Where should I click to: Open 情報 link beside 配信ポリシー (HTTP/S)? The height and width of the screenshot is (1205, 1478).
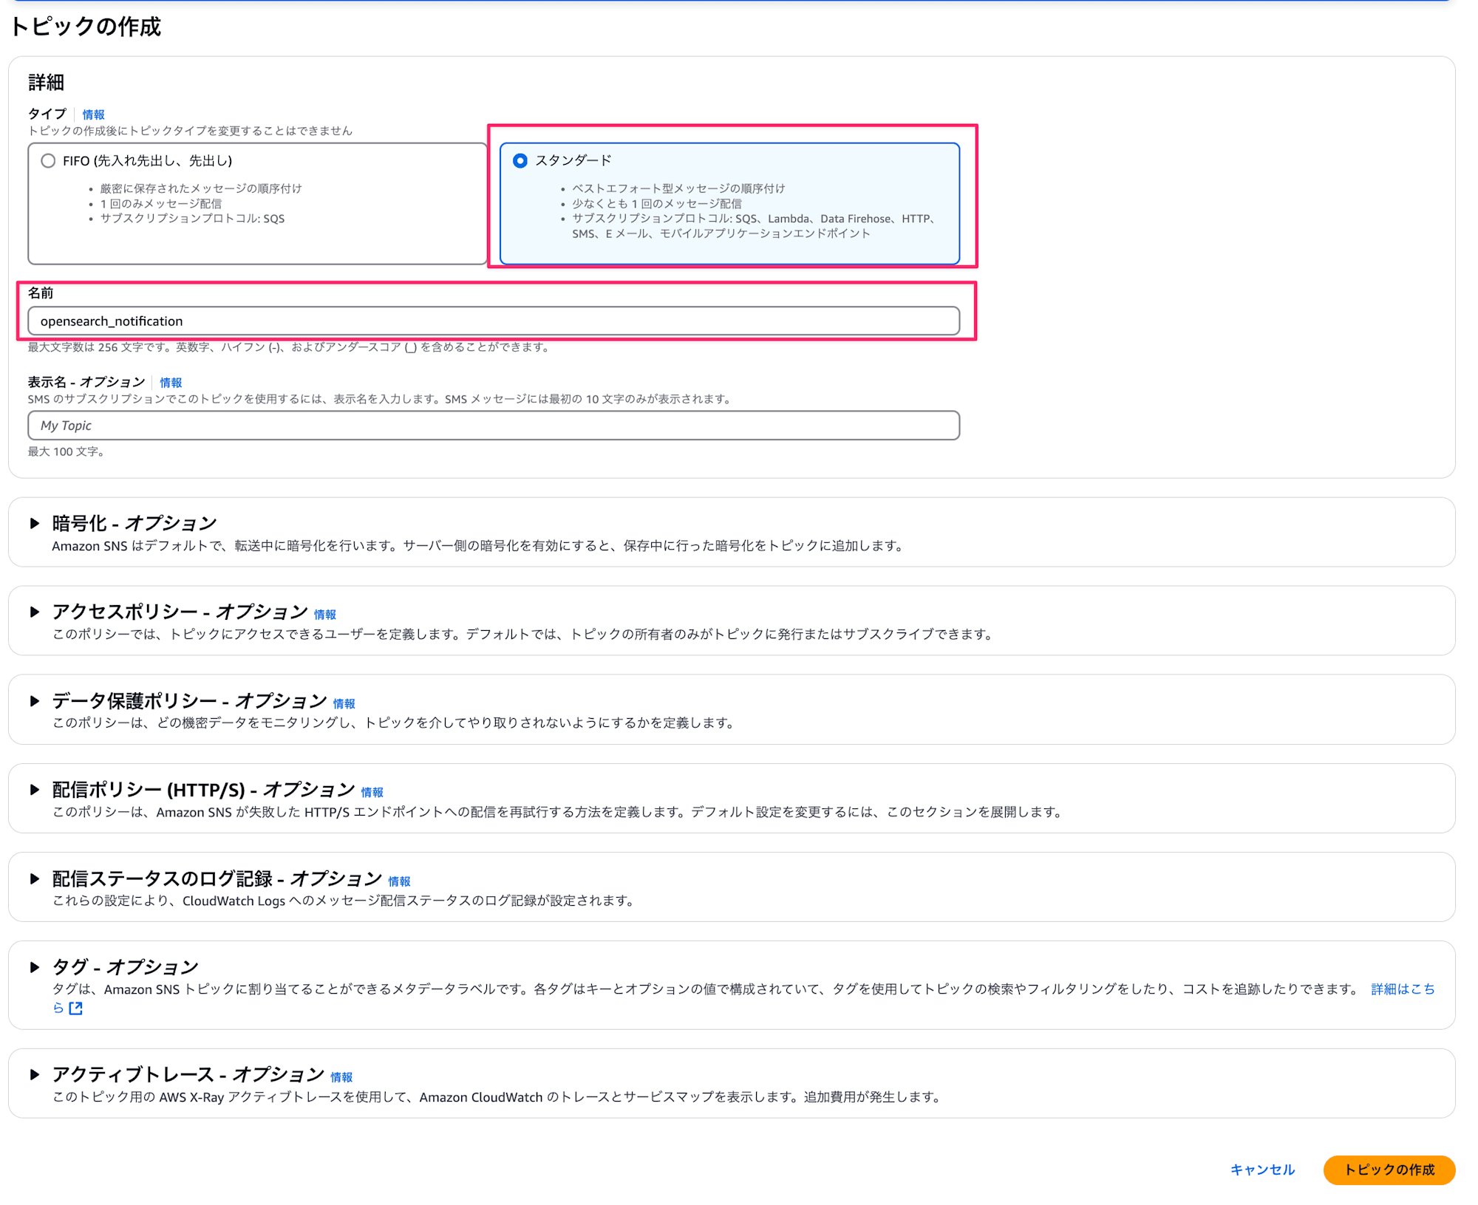[372, 793]
